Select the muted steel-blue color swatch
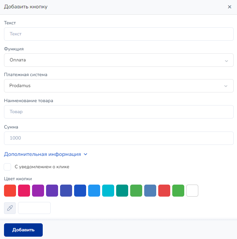The width and height of the screenshot is (237, 239). (x=150, y=191)
